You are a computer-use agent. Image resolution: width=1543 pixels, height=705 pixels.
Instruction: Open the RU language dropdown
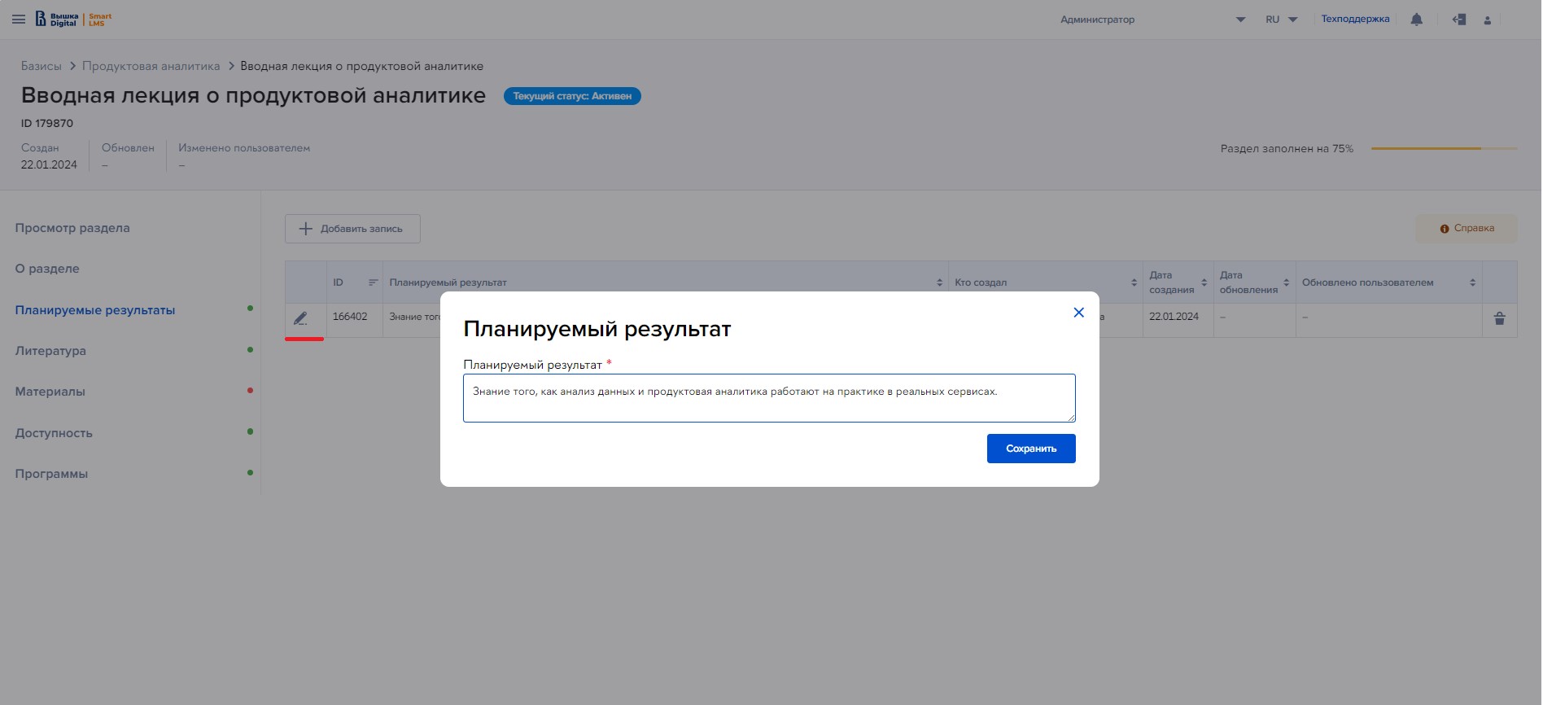(1281, 20)
